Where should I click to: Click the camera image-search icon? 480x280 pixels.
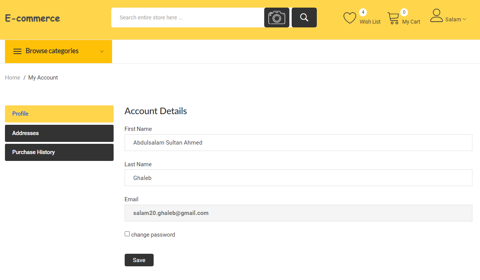(x=276, y=17)
